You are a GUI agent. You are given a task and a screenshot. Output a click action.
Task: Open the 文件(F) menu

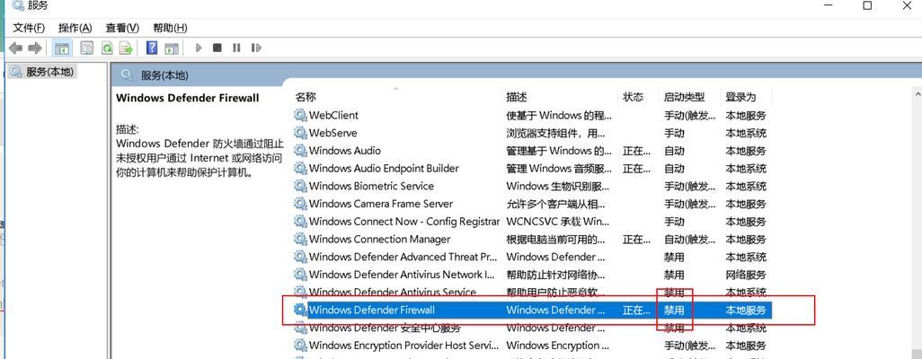pyautogui.click(x=29, y=28)
